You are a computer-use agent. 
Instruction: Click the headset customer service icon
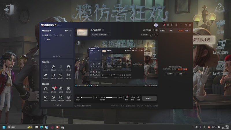(168, 25)
